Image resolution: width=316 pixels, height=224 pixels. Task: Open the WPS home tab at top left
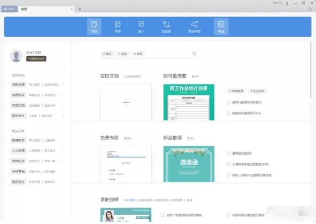pyautogui.click(x=10, y=9)
